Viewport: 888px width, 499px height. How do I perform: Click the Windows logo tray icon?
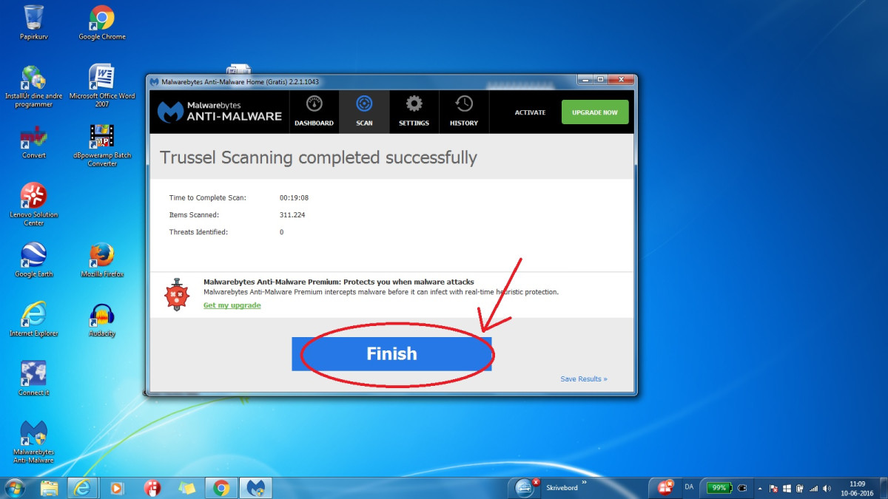tap(788, 489)
